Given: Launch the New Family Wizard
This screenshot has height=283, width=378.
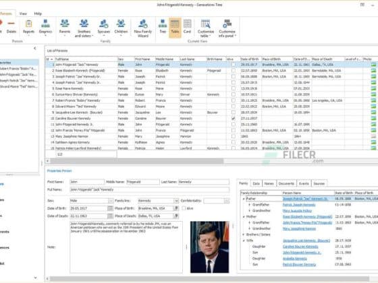Looking at the screenshot, I should click(142, 28).
